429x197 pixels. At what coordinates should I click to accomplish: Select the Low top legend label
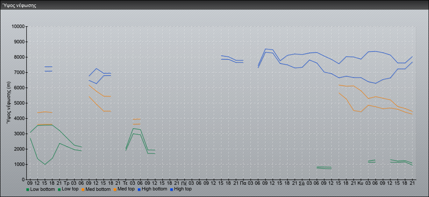pos(71,189)
